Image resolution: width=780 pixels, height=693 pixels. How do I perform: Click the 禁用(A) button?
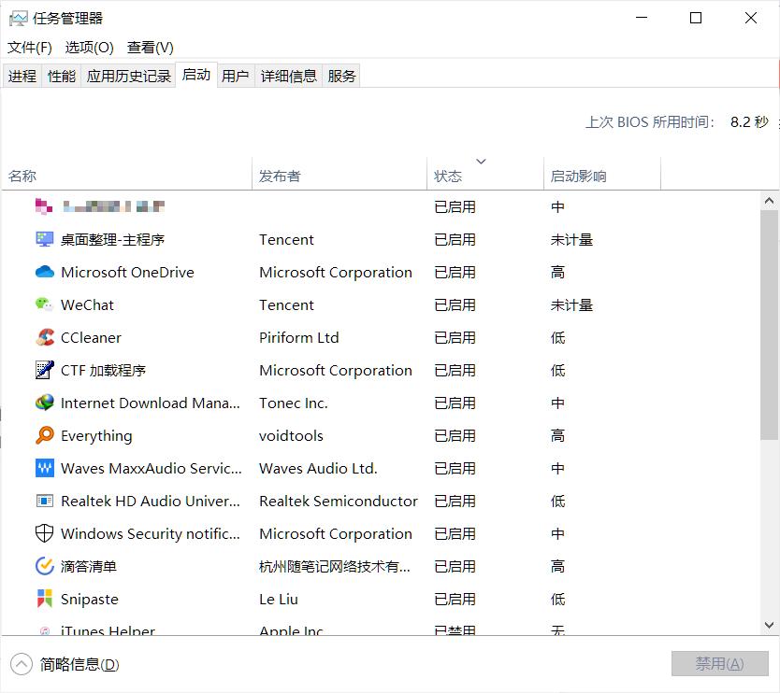[719, 663]
